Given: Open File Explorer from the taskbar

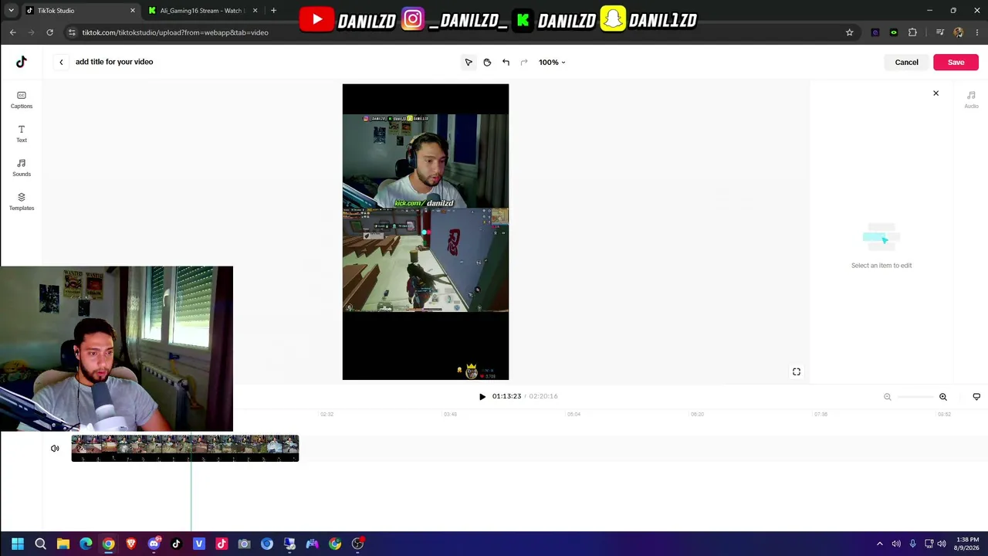Looking at the screenshot, I should point(63,544).
